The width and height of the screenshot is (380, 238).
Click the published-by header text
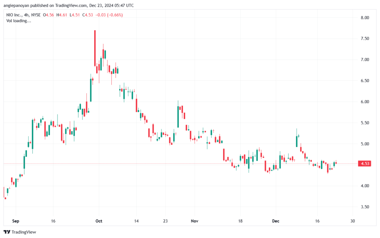coord(69,6)
